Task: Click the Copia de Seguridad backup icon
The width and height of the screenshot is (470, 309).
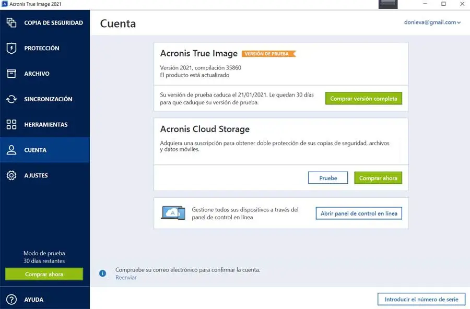Action: (11, 23)
